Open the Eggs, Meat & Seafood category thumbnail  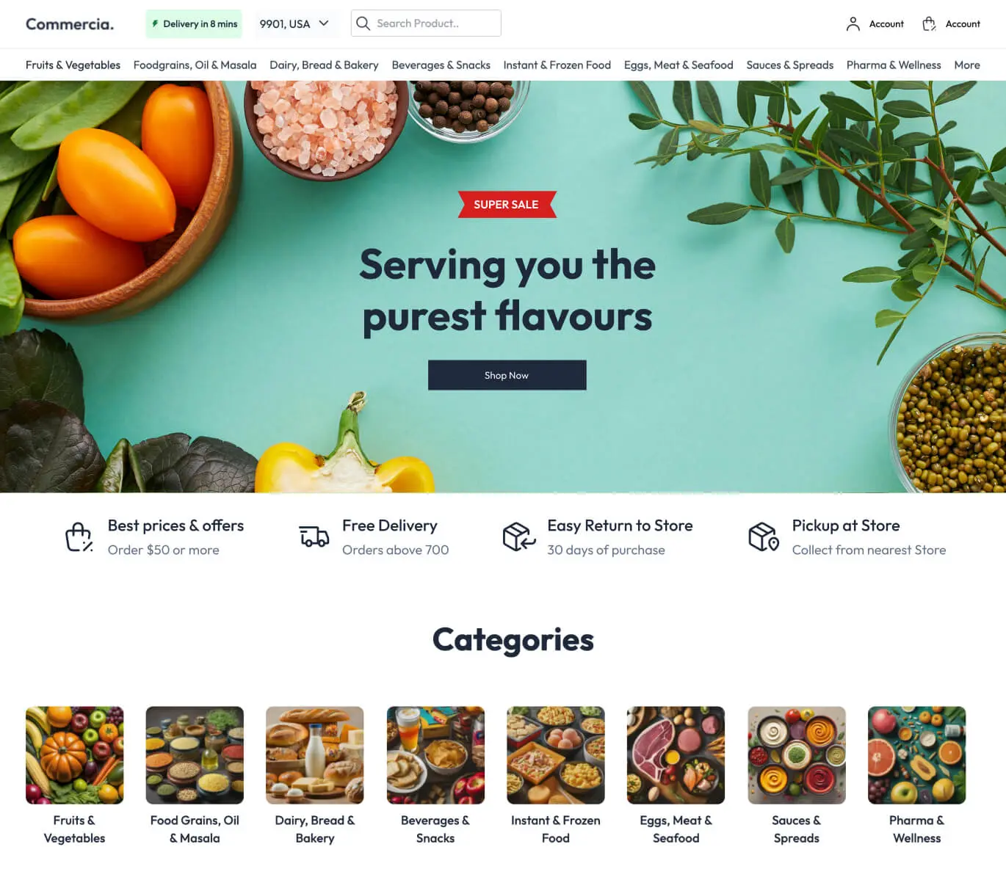(x=676, y=755)
